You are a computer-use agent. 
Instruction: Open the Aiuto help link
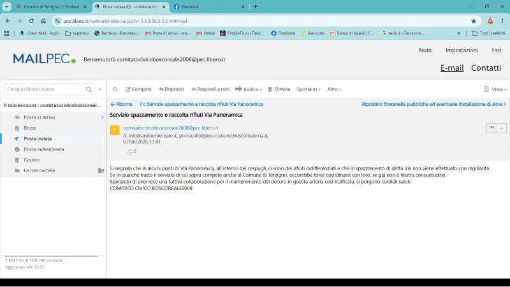coord(425,50)
